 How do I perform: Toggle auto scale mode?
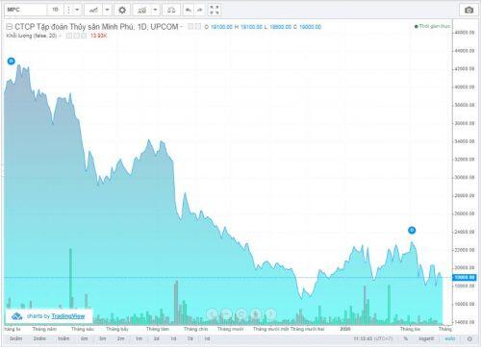(449, 338)
